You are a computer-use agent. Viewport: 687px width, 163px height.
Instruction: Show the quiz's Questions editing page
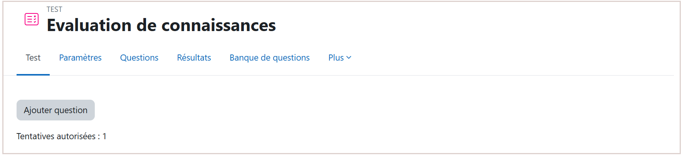coord(139,58)
